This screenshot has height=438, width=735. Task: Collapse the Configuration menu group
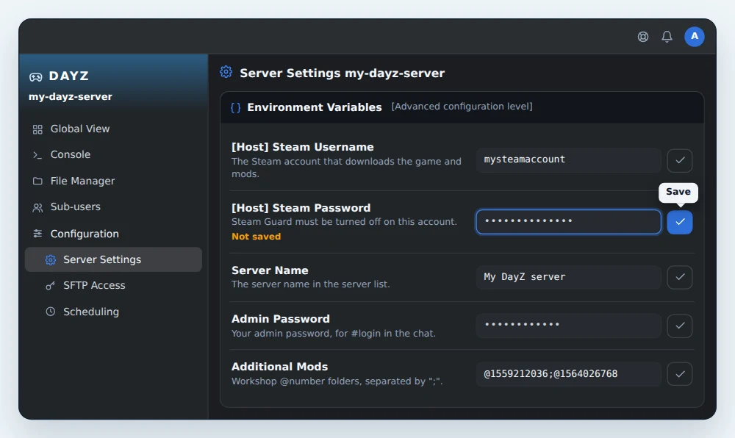pyautogui.click(x=113, y=233)
